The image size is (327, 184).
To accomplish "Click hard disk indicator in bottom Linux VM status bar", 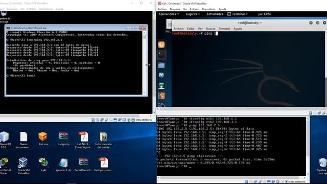I will pyautogui.click(x=246, y=182).
